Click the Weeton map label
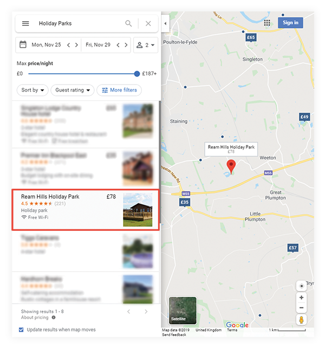Image resolution: width=325 pixels, height=348 pixels. [268, 158]
